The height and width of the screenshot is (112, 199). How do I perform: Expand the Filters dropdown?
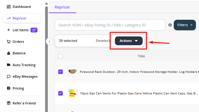point(185,25)
